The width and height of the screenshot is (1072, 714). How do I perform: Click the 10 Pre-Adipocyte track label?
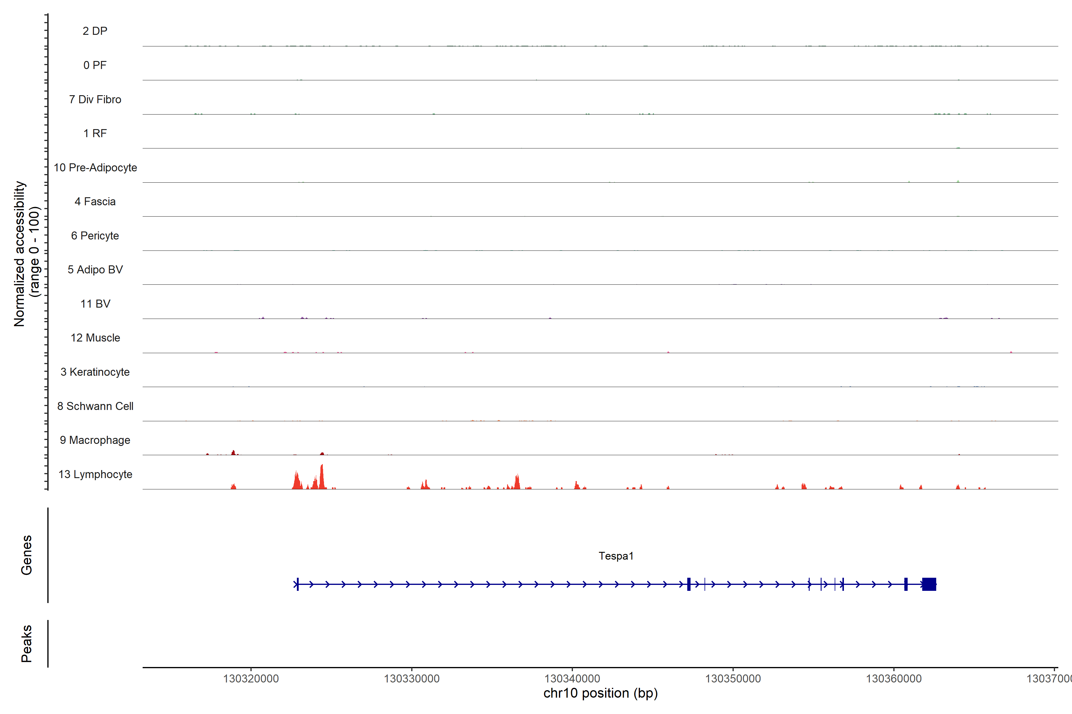95,167
